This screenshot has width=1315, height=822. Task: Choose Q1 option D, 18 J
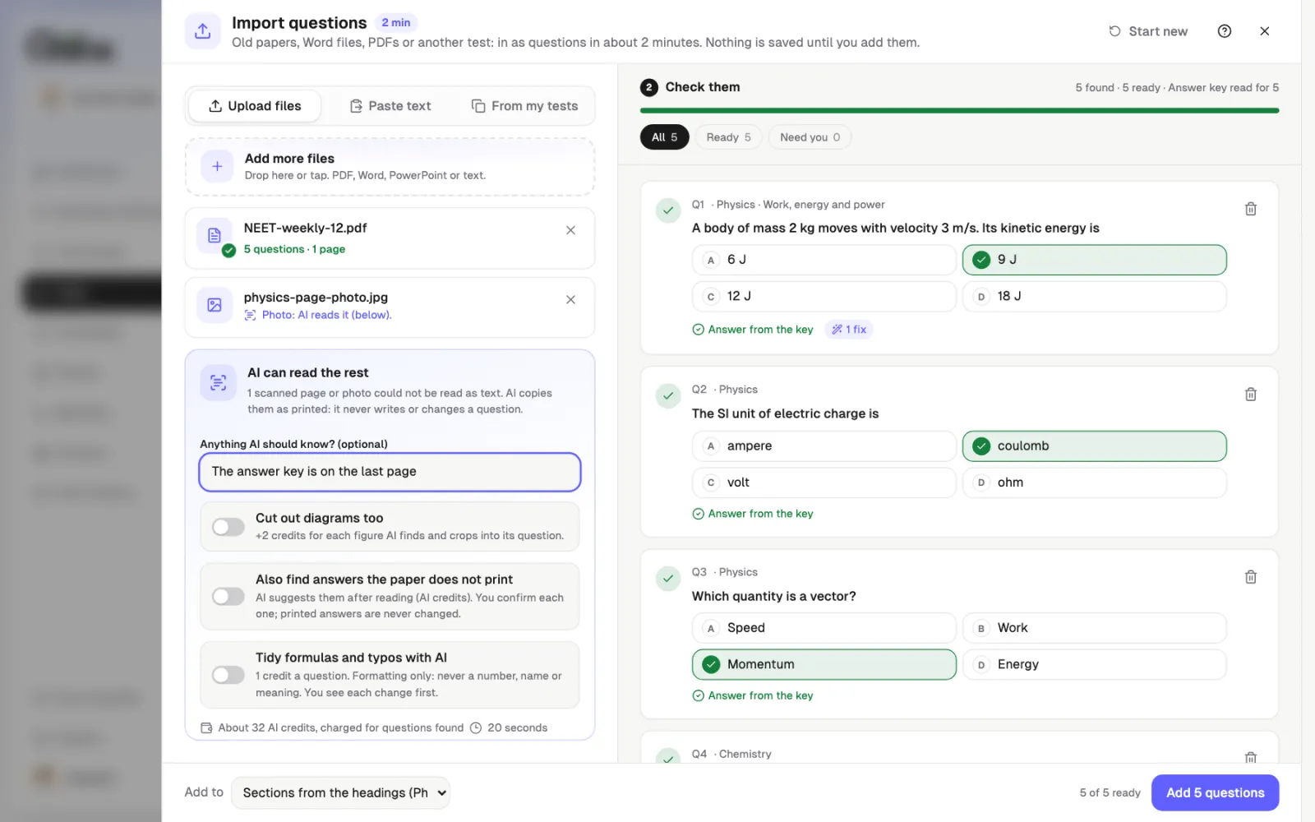tap(1094, 296)
